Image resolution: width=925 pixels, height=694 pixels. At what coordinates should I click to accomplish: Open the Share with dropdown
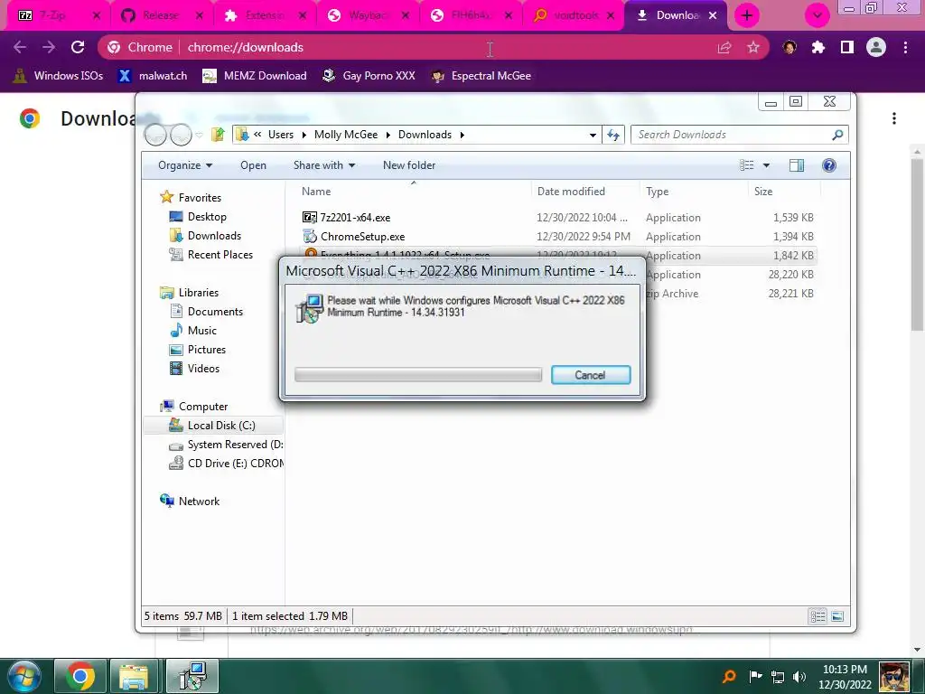tap(324, 165)
